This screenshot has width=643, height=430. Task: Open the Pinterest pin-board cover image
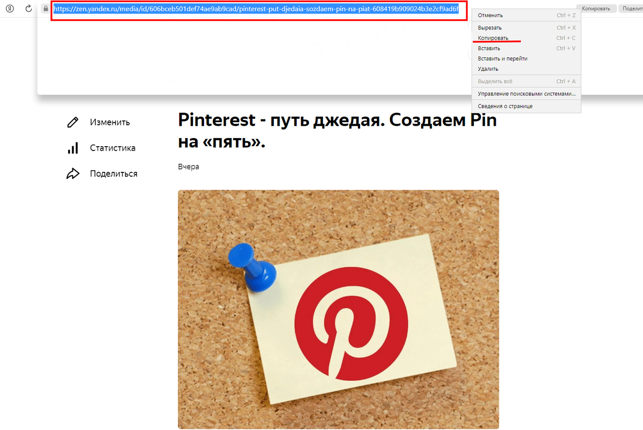338,310
